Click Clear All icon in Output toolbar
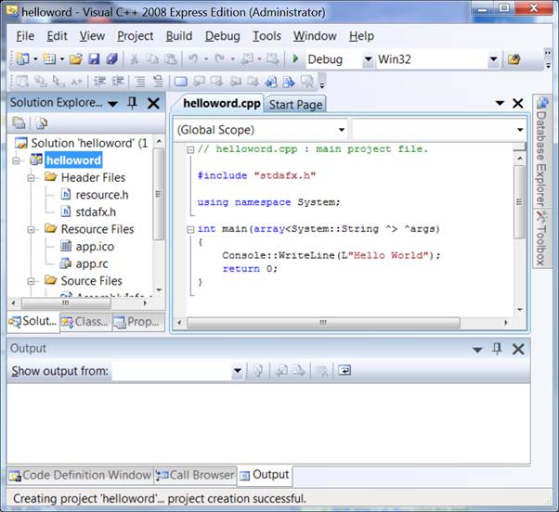 coord(322,371)
